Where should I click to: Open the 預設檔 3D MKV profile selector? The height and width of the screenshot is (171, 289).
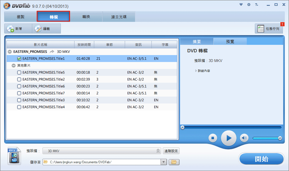102,151
